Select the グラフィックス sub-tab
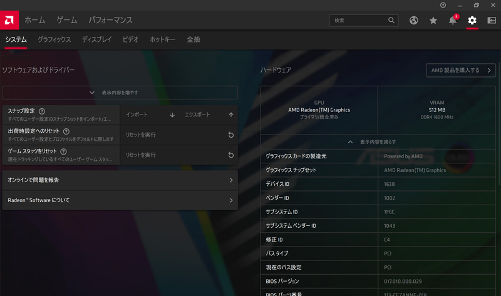The height and width of the screenshot is (296, 501). pos(54,39)
